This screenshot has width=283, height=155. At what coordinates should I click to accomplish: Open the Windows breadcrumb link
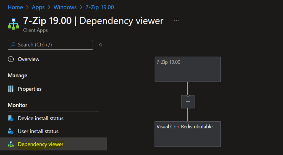tap(65, 7)
